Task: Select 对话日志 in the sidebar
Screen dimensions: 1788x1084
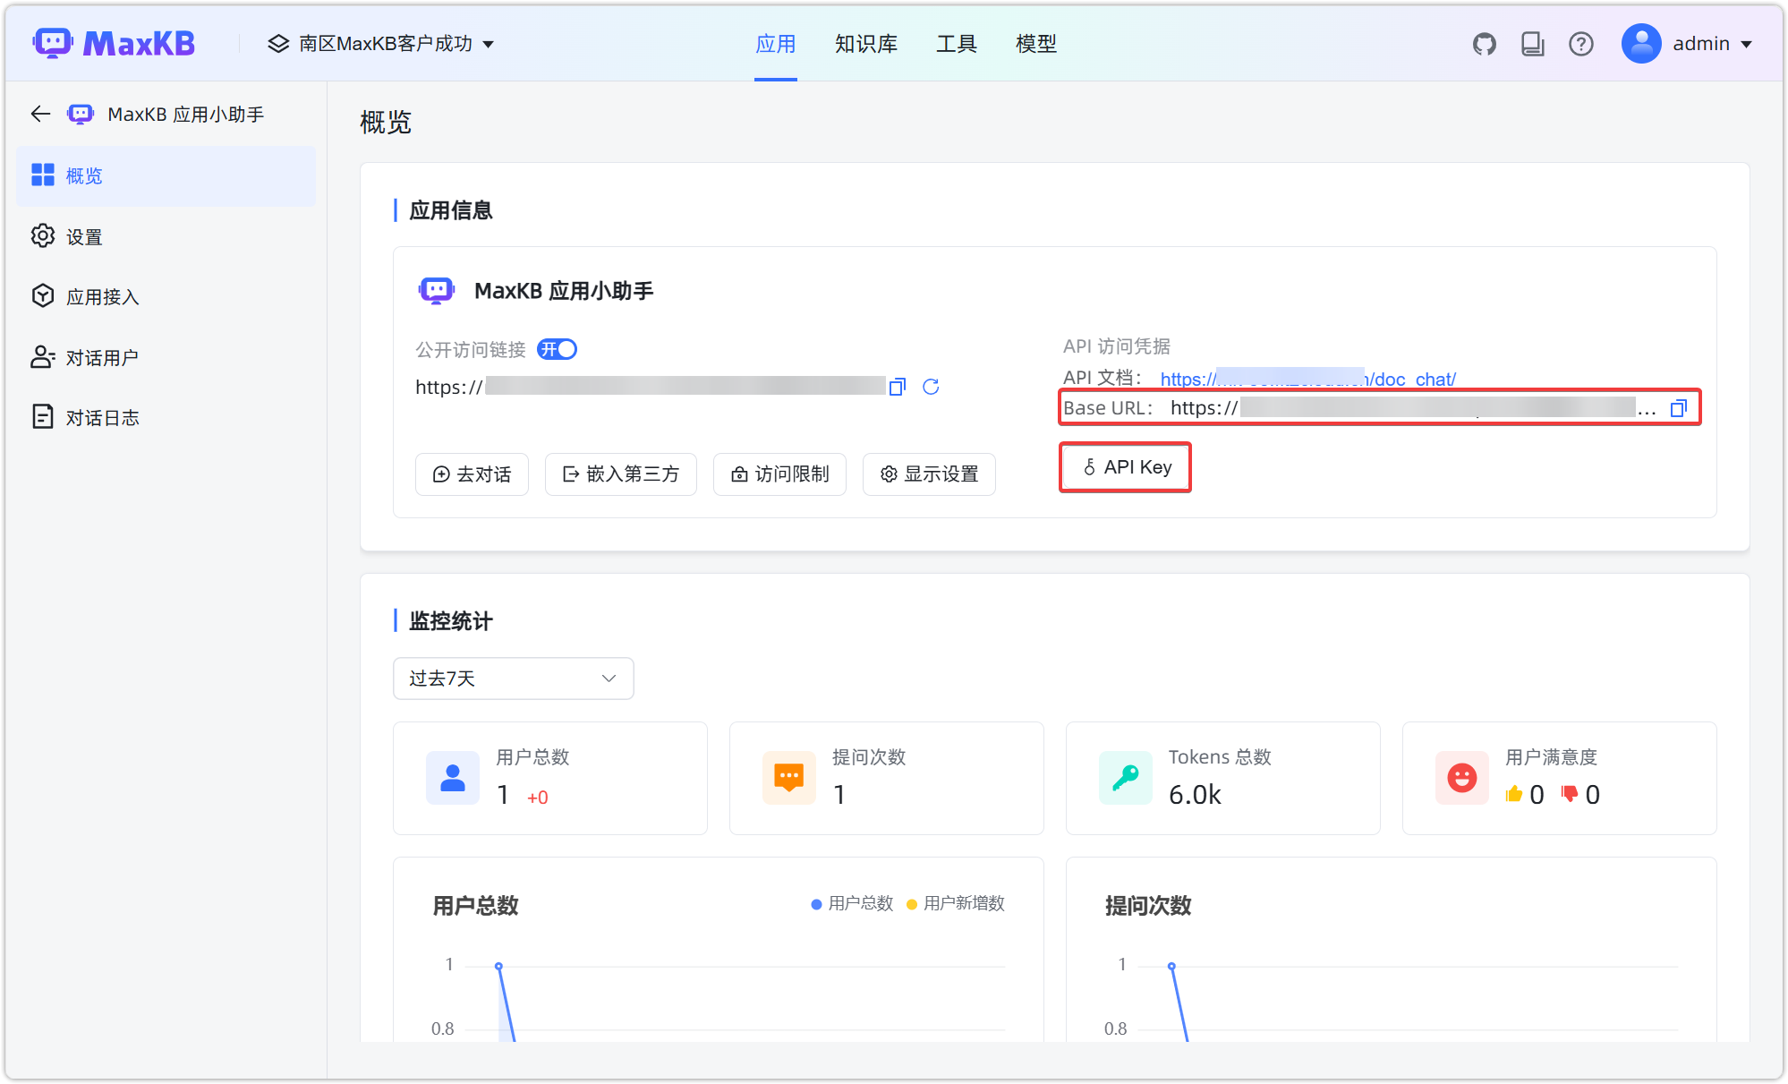Action: tap(101, 416)
